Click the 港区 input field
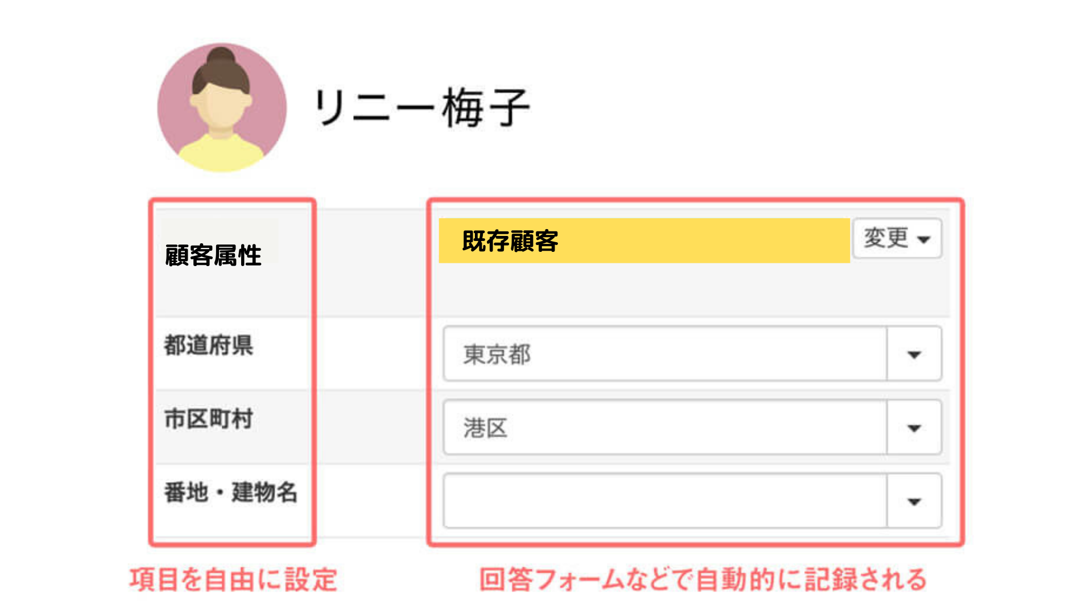 [x=664, y=428]
